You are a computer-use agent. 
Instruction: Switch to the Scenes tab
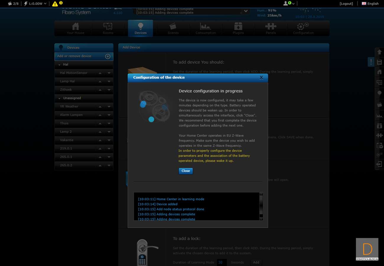click(x=173, y=29)
